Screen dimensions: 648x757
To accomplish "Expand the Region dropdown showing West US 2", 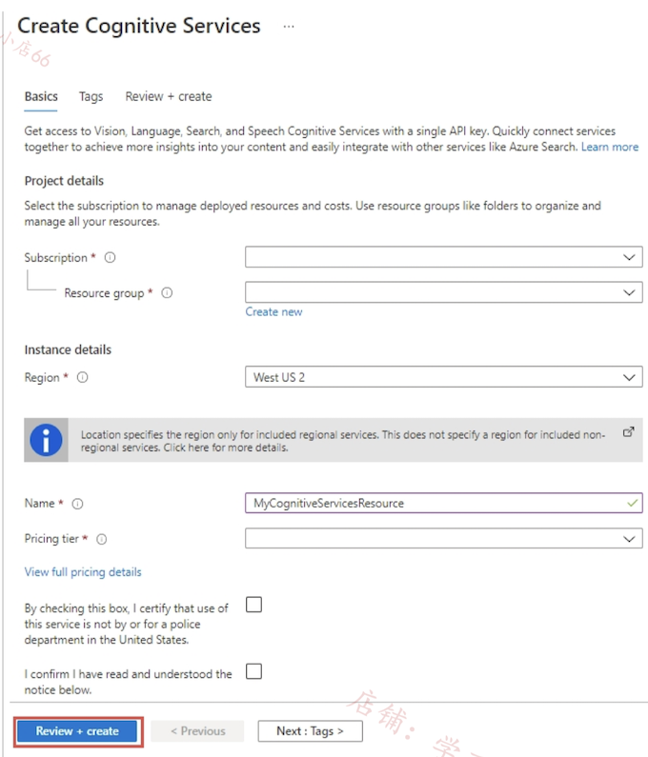I will click(444, 377).
